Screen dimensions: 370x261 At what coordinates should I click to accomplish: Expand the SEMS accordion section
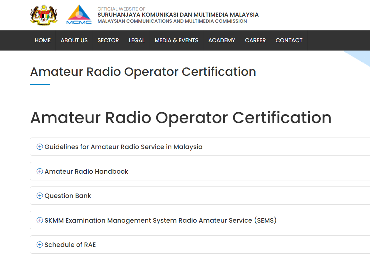click(161, 220)
